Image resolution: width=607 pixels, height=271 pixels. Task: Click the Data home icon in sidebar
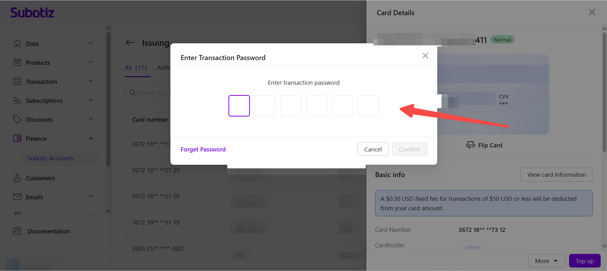(x=17, y=44)
